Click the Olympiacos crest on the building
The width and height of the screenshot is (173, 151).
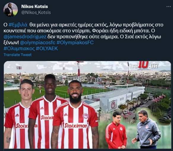[x=113, y=105]
